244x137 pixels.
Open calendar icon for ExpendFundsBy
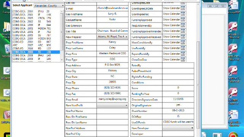pos(183,54)
